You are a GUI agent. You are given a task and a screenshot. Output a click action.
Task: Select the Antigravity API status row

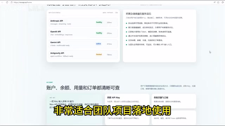(83, 55)
